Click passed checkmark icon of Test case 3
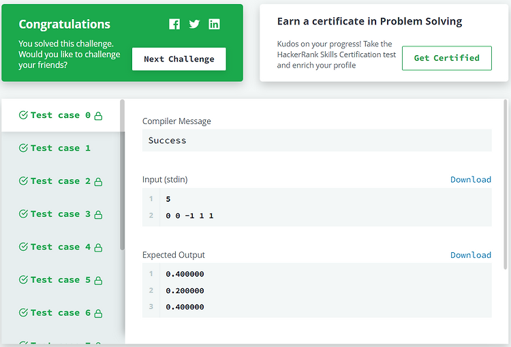The height and width of the screenshot is (347, 511). 23,214
